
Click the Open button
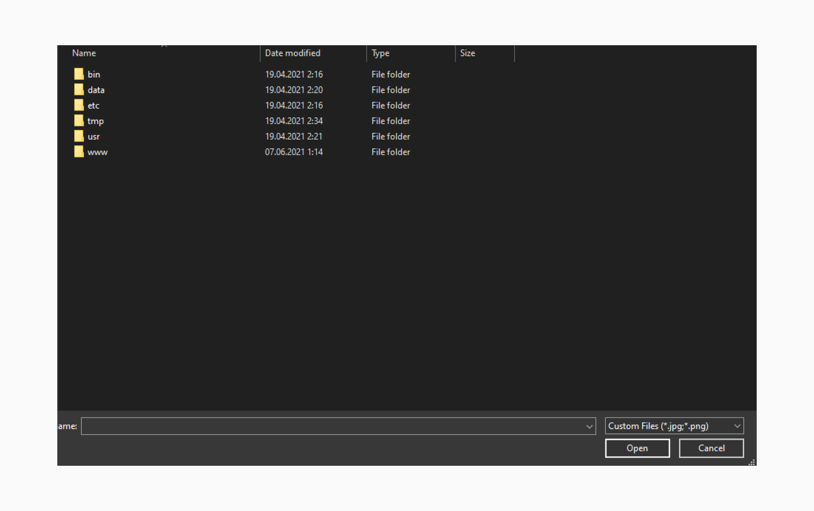coord(637,448)
